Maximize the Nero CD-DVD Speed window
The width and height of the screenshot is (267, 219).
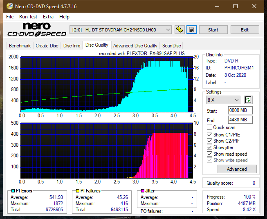coord(236,6)
